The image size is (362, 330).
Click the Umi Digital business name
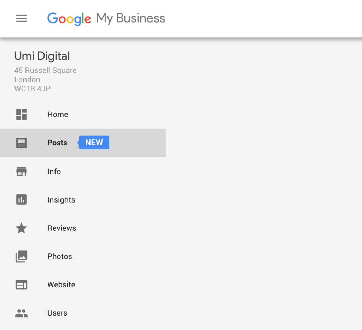point(42,56)
